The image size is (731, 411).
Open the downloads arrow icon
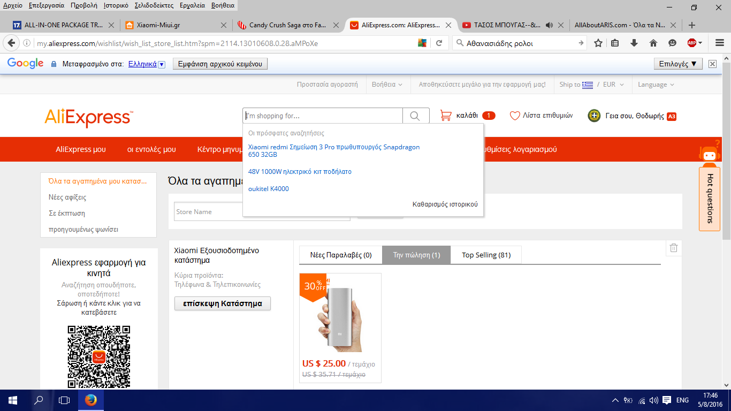point(634,43)
